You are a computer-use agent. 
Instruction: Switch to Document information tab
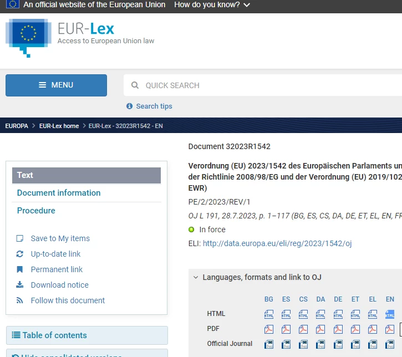[59, 193]
